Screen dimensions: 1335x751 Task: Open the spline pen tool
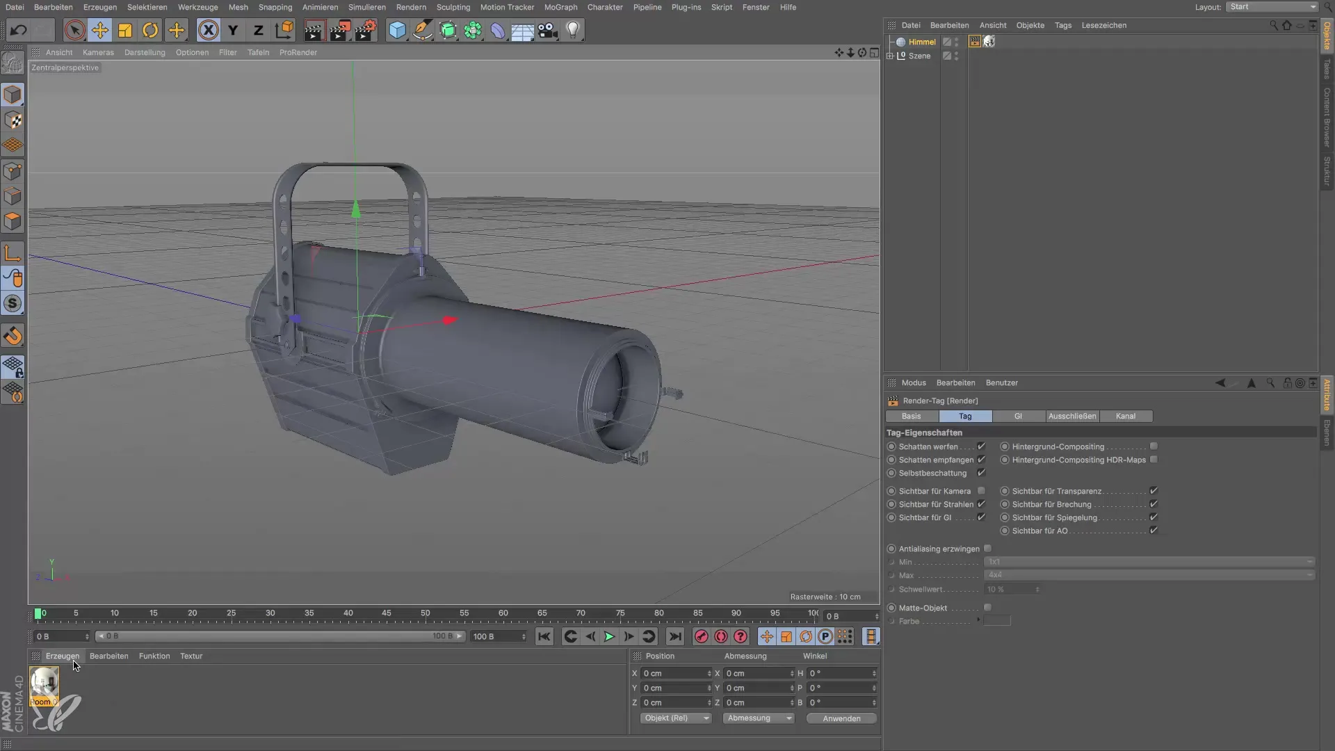[422, 30]
